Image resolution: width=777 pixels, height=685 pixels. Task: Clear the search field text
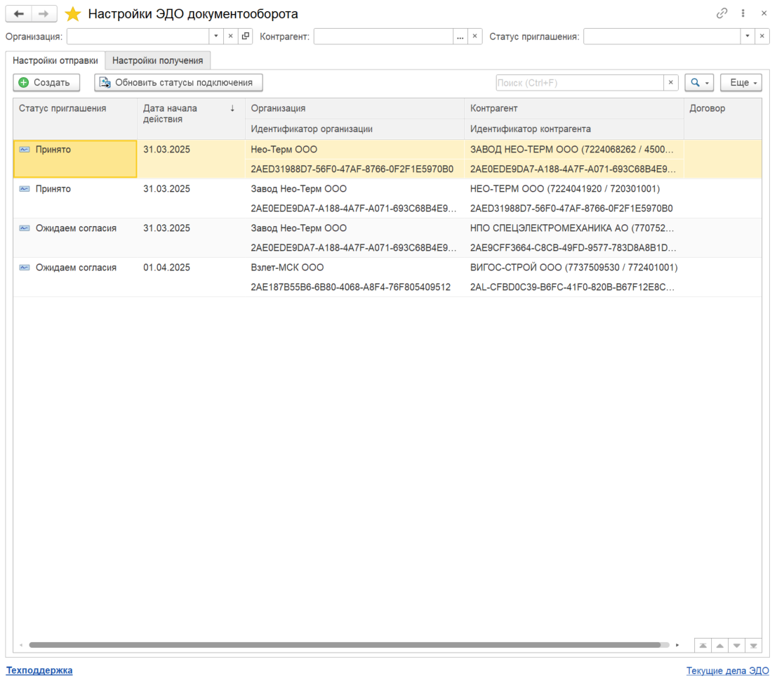point(670,83)
